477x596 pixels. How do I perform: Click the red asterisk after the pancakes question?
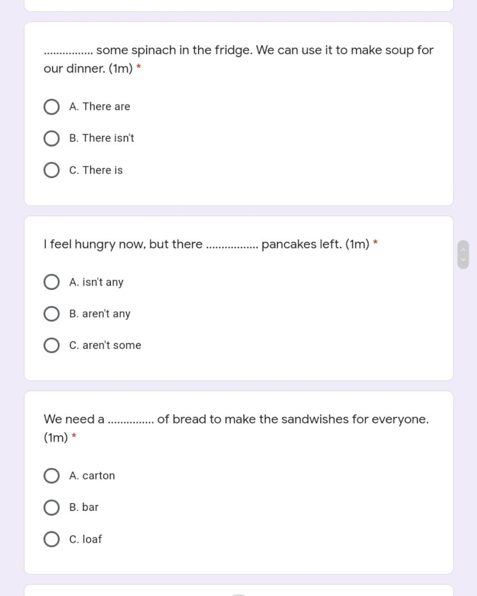pos(375,243)
